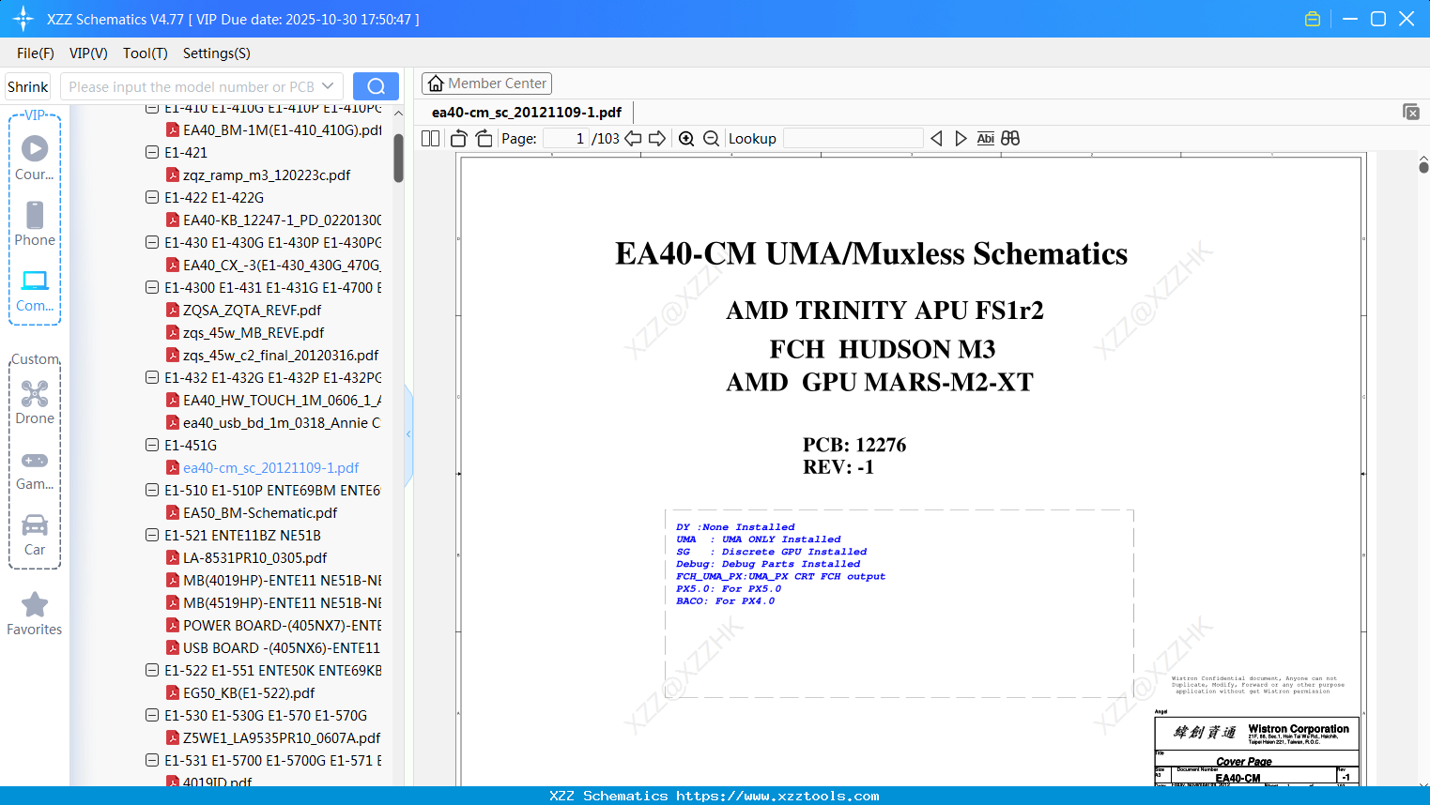
Task: Click the Lookup text field
Action: [x=853, y=138]
